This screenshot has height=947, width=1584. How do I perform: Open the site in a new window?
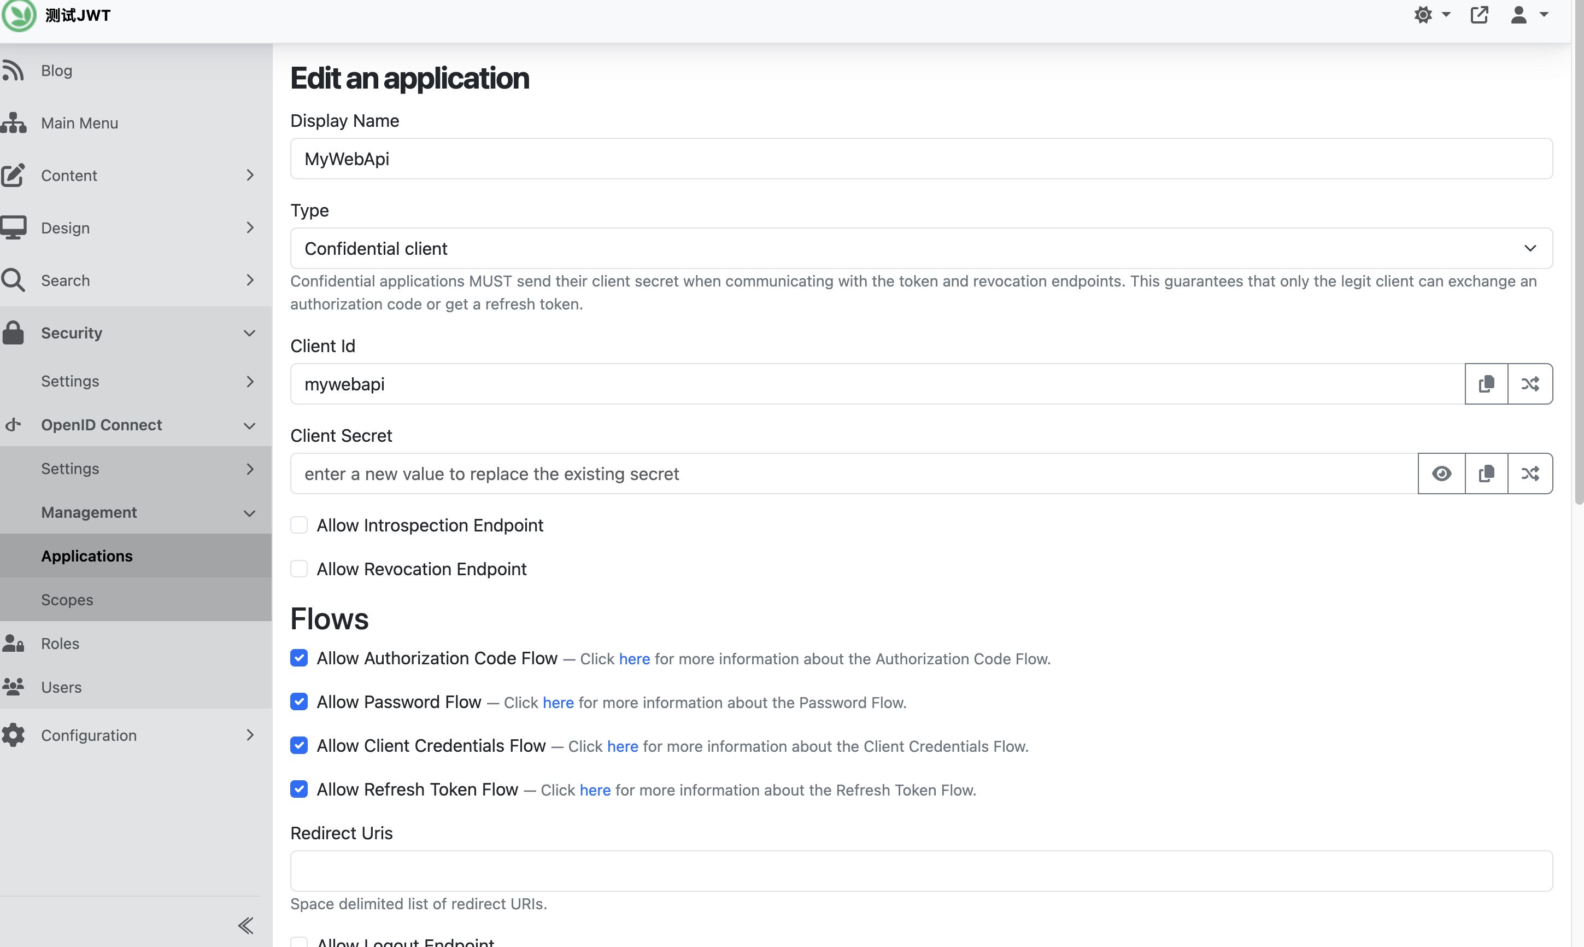point(1480,15)
